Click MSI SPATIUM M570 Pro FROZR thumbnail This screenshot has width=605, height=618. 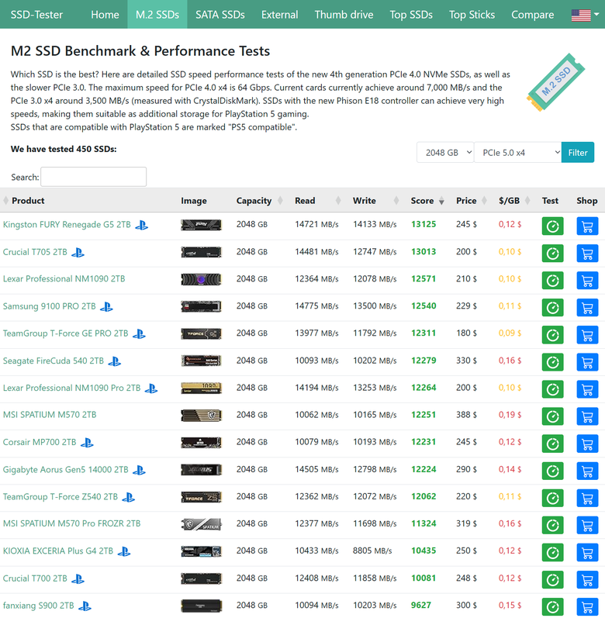click(201, 524)
